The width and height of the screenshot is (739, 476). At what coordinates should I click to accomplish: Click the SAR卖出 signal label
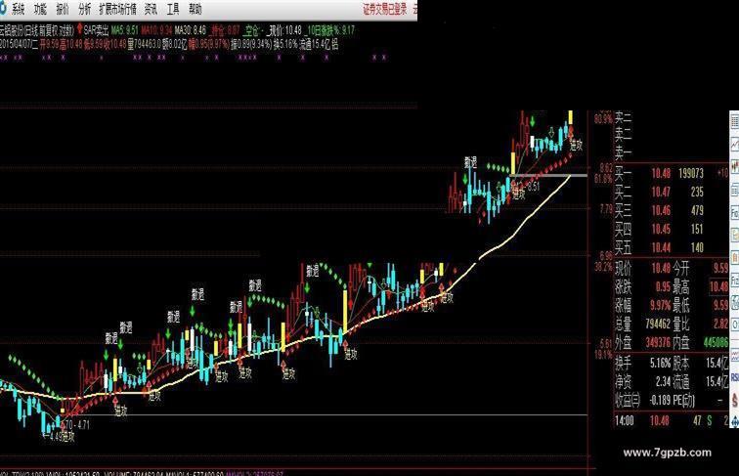coord(97,30)
